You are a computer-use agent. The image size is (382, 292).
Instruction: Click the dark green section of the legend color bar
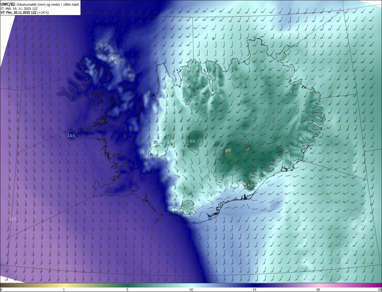coord(127,285)
